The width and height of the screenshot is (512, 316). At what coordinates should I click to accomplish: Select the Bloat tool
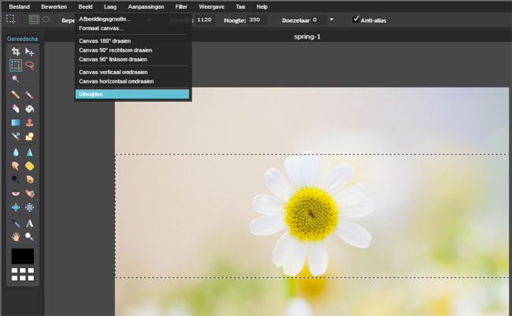coord(15,207)
